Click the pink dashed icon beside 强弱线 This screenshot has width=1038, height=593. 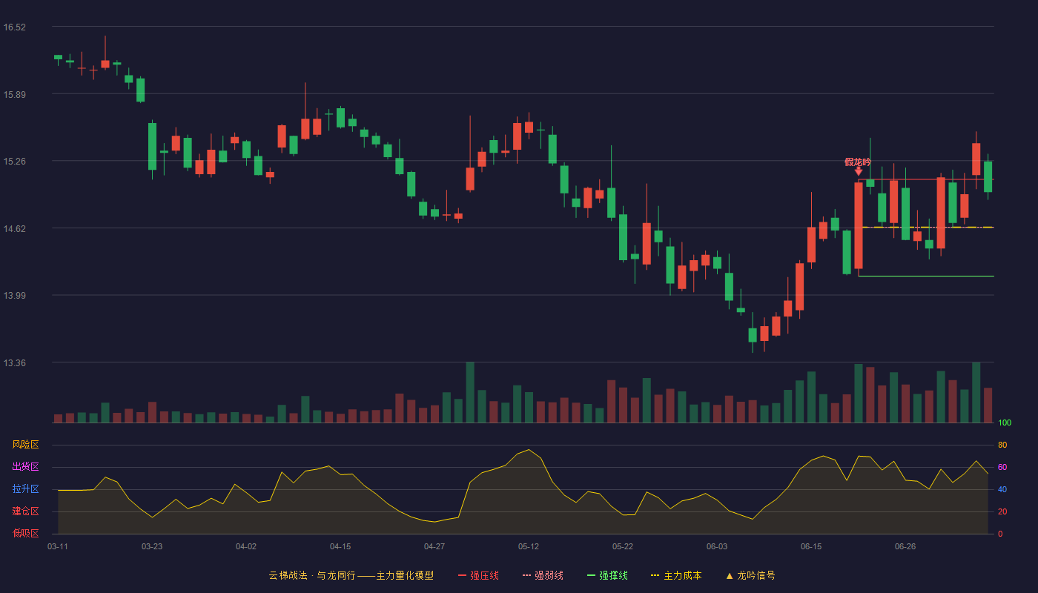(x=527, y=576)
